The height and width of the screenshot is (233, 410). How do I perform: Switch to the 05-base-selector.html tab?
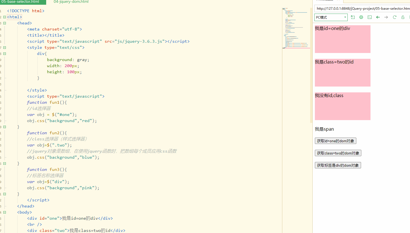[23, 2]
